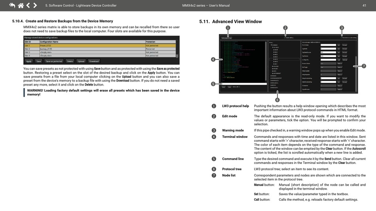Screen dimensions: 376x211
Task: Click the Slot ID column header
Action: [x=32, y=42]
